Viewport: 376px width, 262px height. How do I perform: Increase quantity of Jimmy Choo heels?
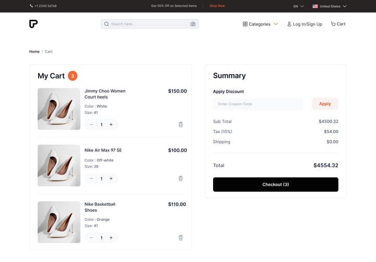[x=111, y=124]
